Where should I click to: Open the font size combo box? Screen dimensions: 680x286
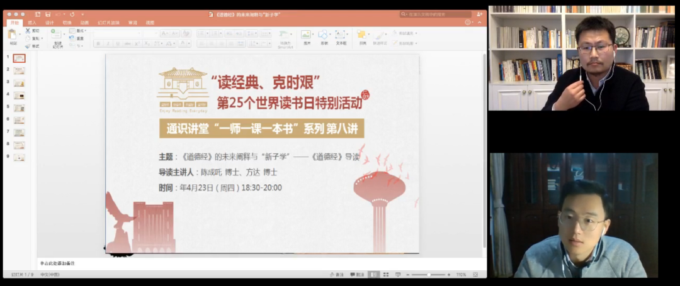(151, 33)
